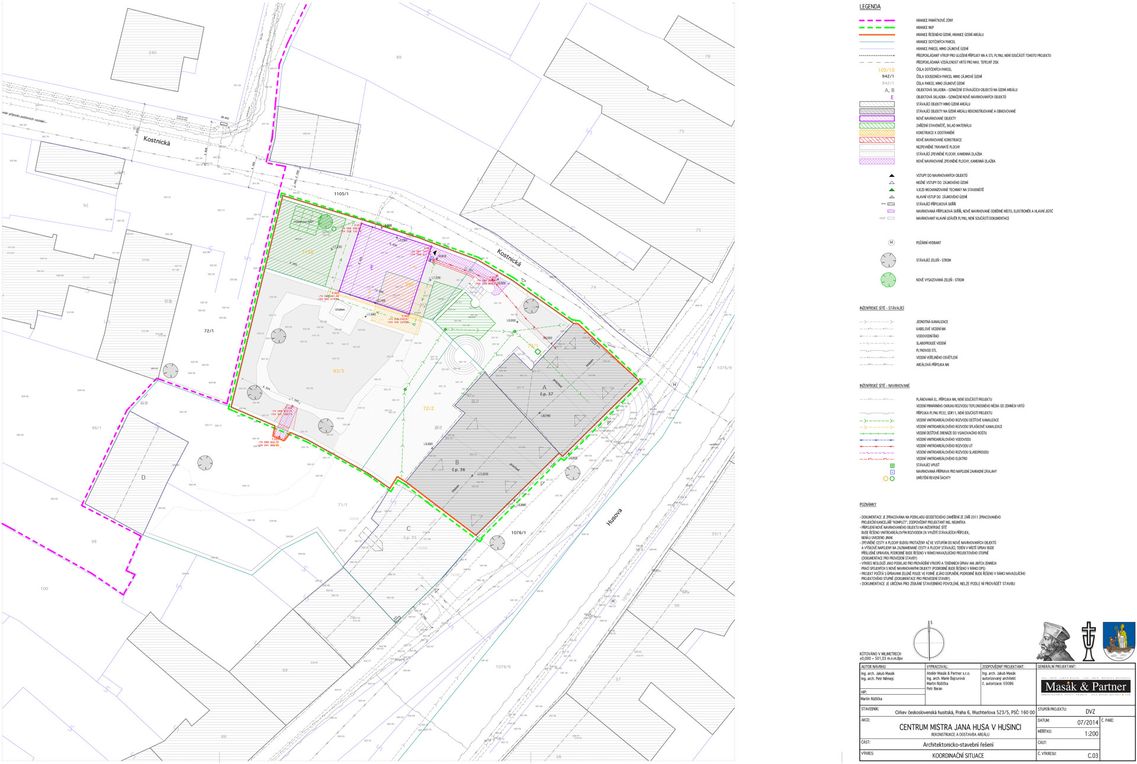Screen dimensions: 1137x764
Task: Click the Husinec coat of arms
Action: click(1119, 641)
